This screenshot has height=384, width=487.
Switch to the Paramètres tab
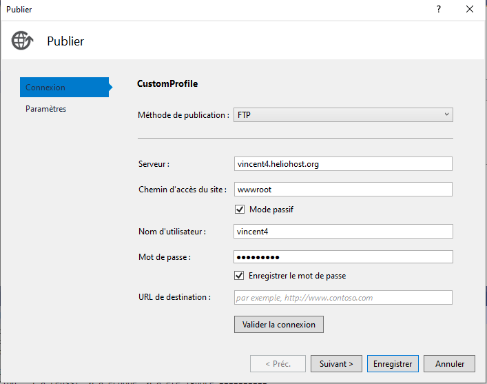[45, 109]
